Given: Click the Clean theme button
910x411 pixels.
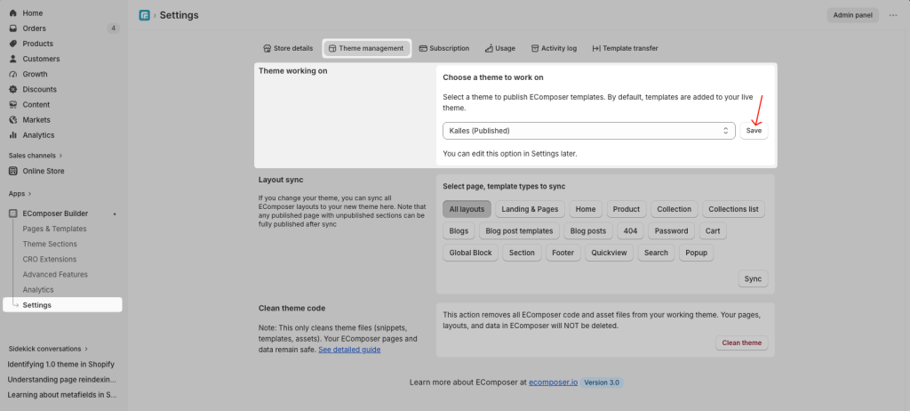Looking at the screenshot, I should pos(742,343).
